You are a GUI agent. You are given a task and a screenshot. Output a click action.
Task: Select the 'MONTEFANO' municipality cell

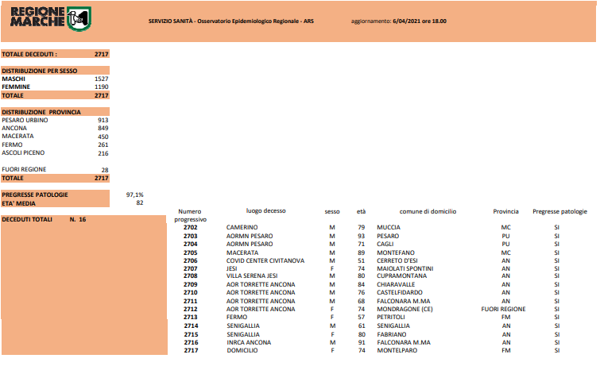coord(396,252)
